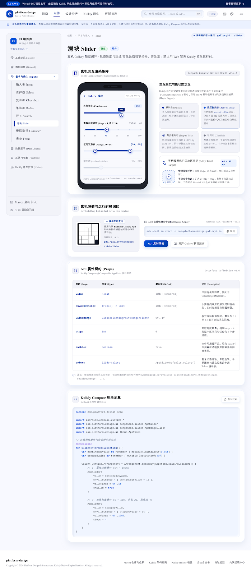Click the 表单与录入 breadcrumb
The width and height of the screenshot is (251, 575).
point(84,36)
